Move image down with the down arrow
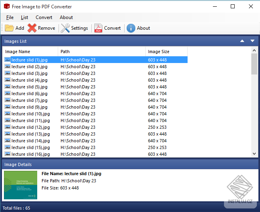The image size is (260, 212). tap(252, 41)
